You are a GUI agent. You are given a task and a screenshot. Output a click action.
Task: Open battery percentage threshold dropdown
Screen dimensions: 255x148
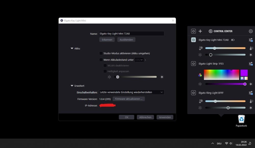[139, 60]
